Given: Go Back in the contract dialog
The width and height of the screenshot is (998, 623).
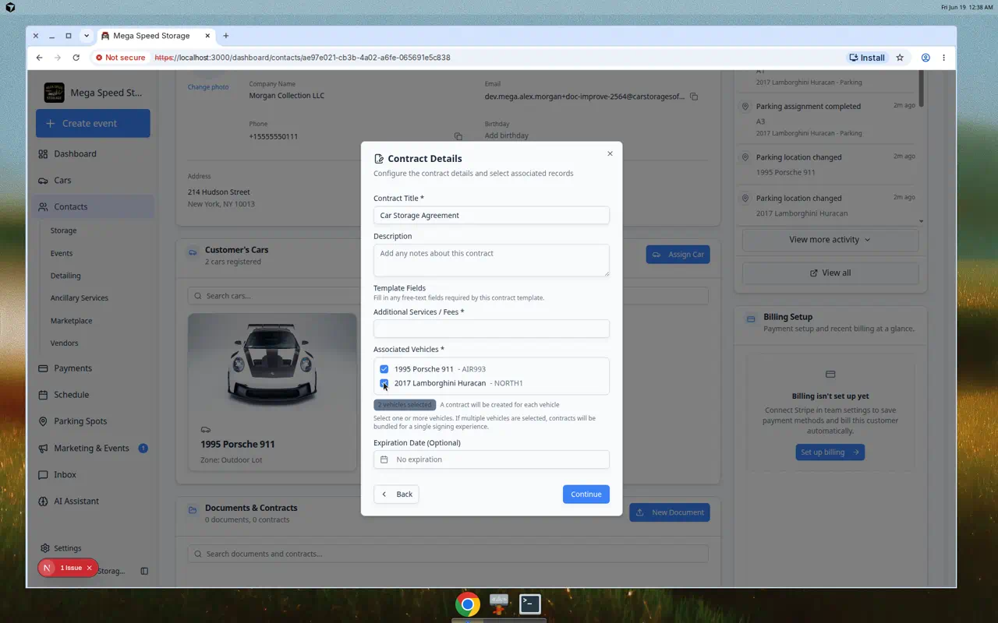Looking at the screenshot, I should (396, 495).
